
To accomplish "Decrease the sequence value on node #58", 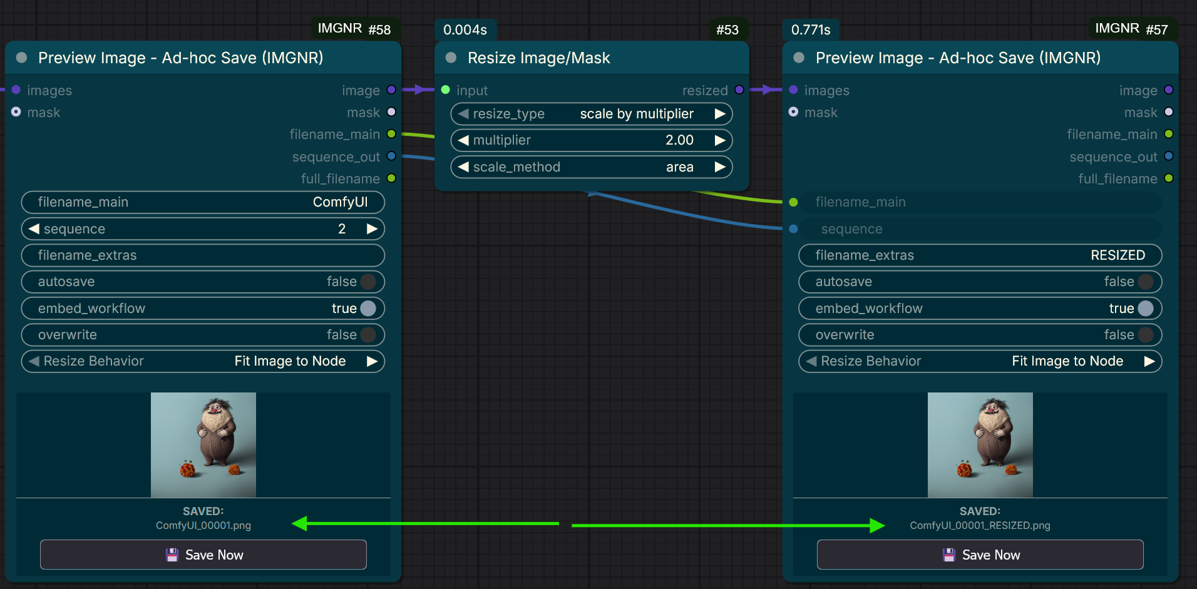I will click(34, 229).
